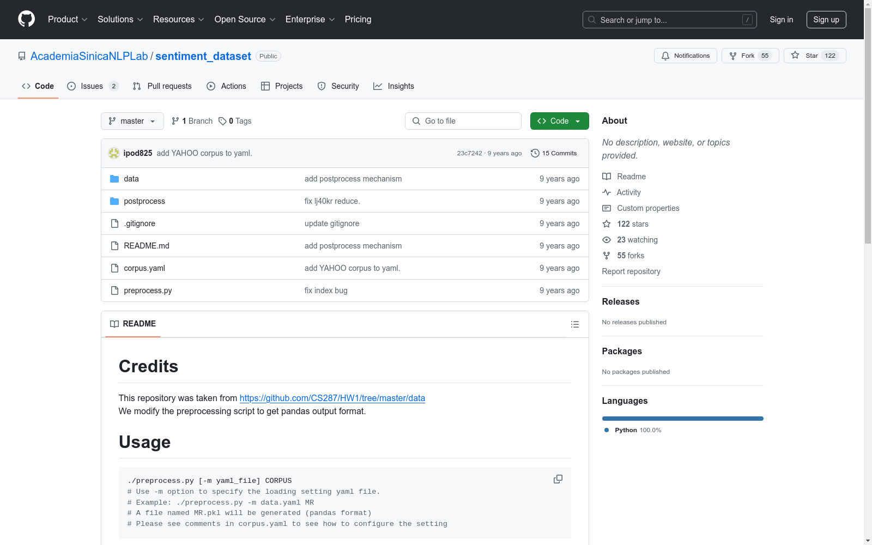Viewport: 872px width, 545px height.
Task: Expand the Product menu
Action: [x=68, y=19]
